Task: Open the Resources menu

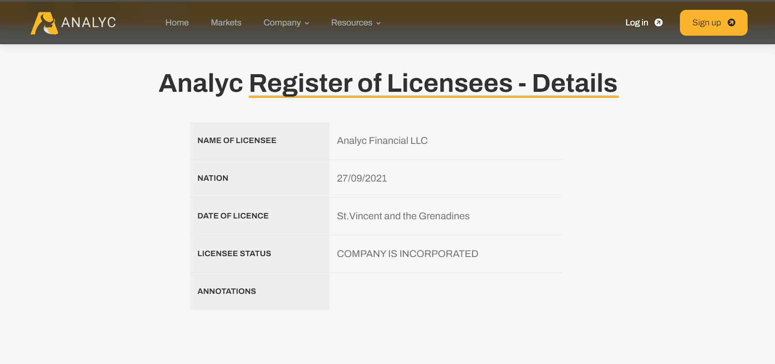Action: click(356, 23)
